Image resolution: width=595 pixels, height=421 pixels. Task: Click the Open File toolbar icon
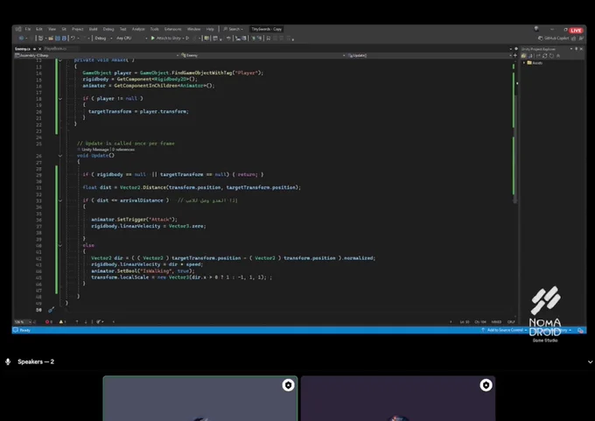pyautogui.click(x=51, y=39)
